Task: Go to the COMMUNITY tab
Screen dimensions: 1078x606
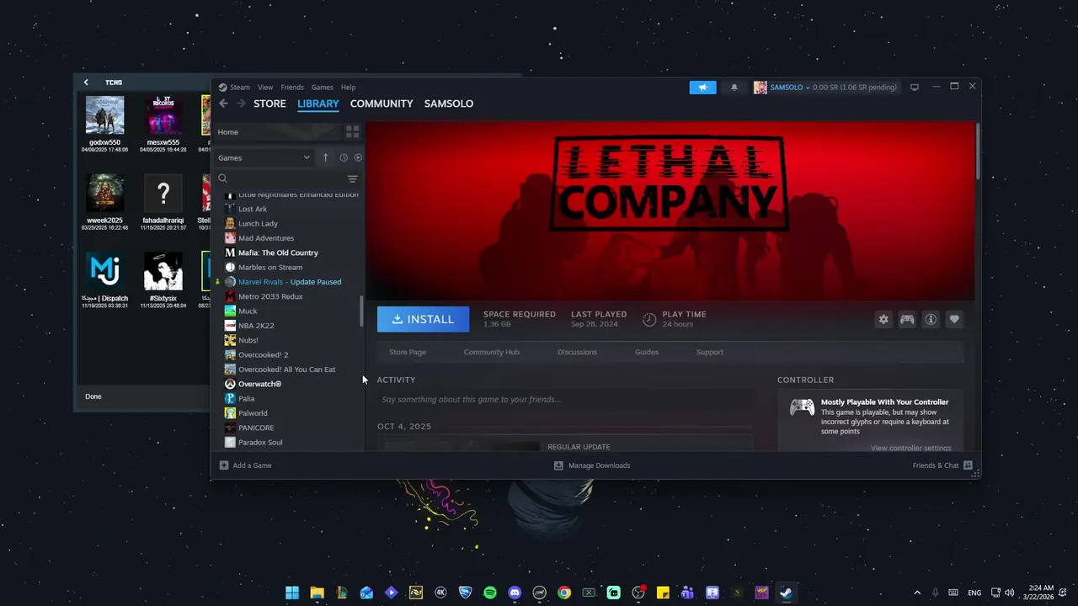Action: tap(382, 104)
